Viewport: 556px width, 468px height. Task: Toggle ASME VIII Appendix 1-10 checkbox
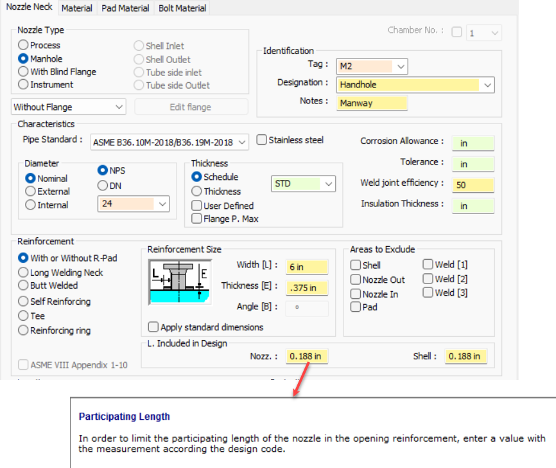73,364
